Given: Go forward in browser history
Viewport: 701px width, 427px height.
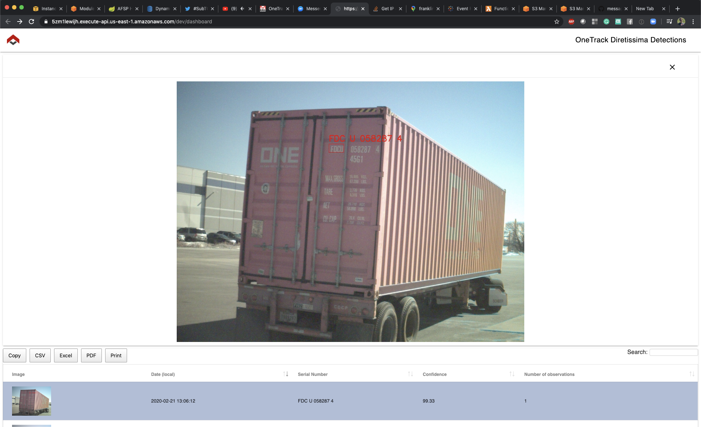Looking at the screenshot, I should (20, 22).
